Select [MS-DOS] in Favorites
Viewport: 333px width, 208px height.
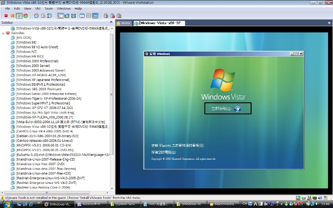24,37
